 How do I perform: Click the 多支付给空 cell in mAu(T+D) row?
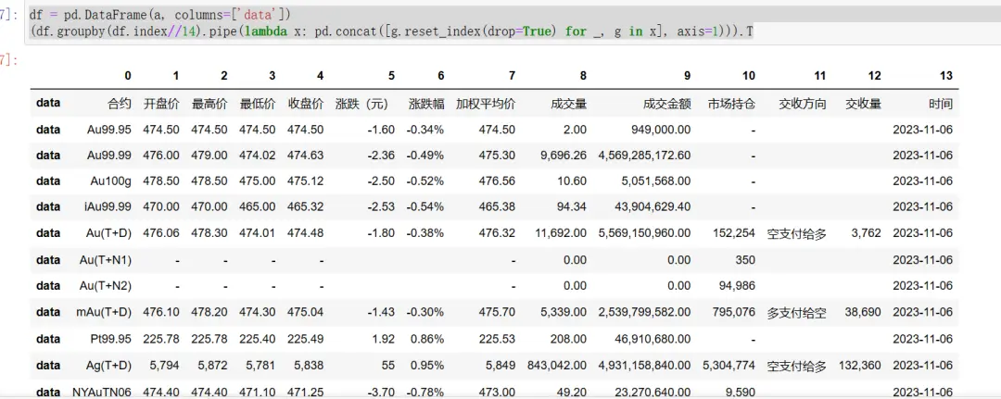[x=797, y=313]
